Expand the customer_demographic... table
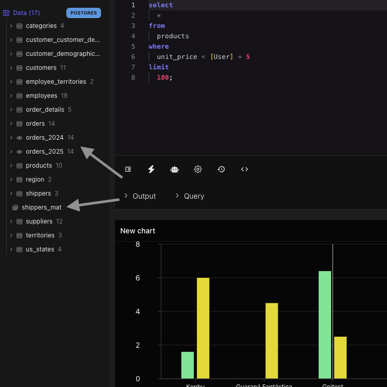 point(11,54)
